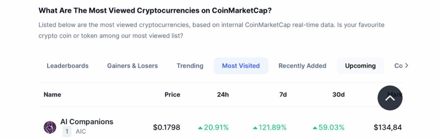The width and height of the screenshot is (441, 138).
Task: Click the scroll-to-top arrow button
Action: [x=390, y=98]
